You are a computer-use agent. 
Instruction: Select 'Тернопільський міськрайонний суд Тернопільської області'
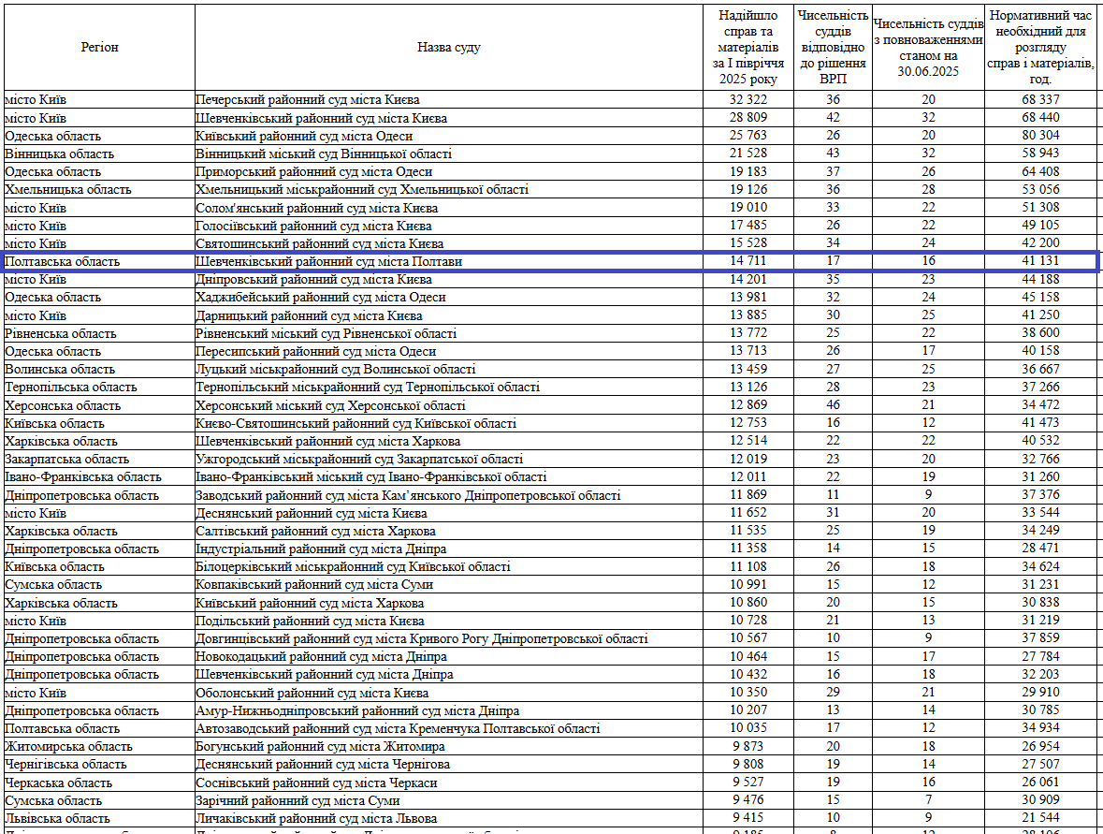[368, 388]
